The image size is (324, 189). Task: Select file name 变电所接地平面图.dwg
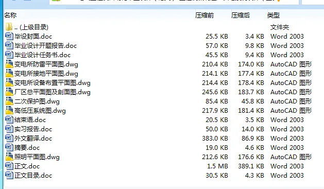coord(46,74)
